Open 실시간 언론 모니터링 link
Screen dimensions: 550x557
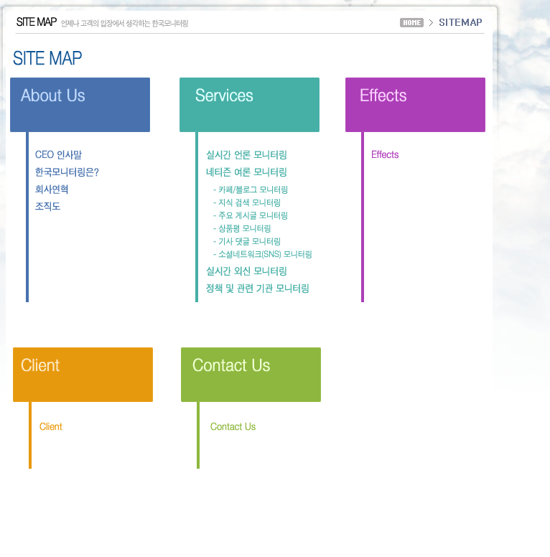click(x=246, y=154)
